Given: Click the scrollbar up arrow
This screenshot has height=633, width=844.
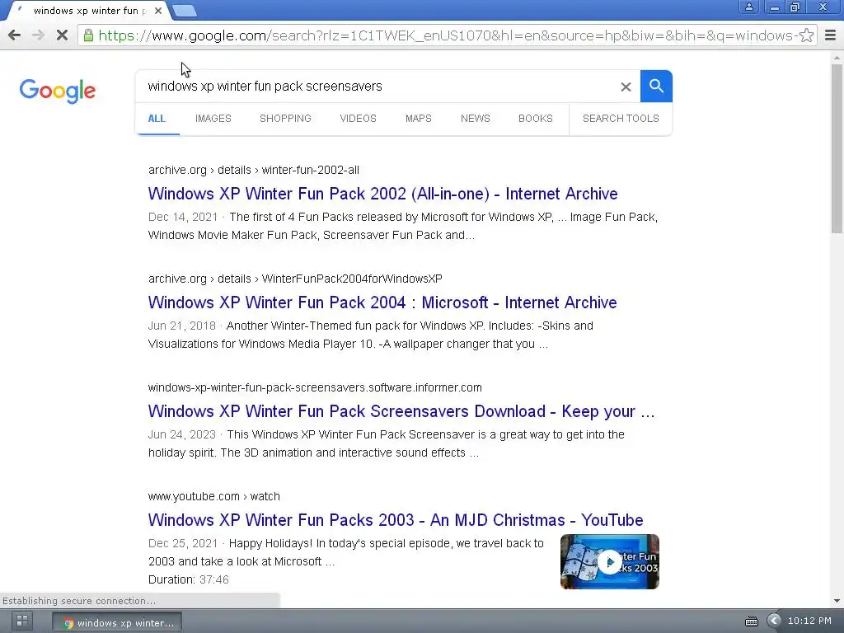Looking at the screenshot, I should pyautogui.click(x=837, y=57).
